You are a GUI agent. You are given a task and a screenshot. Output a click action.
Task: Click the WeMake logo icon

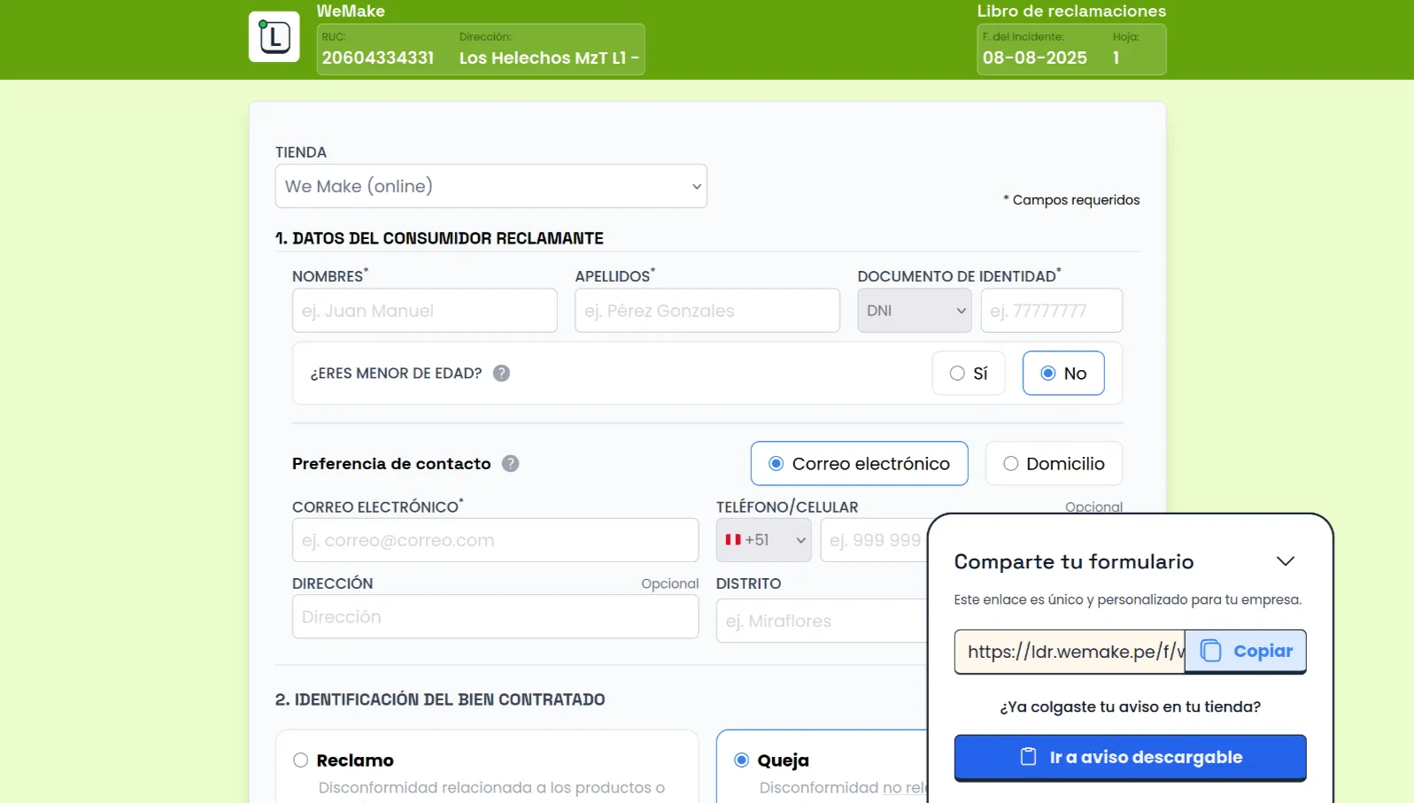pyautogui.click(x=274, y=37)
